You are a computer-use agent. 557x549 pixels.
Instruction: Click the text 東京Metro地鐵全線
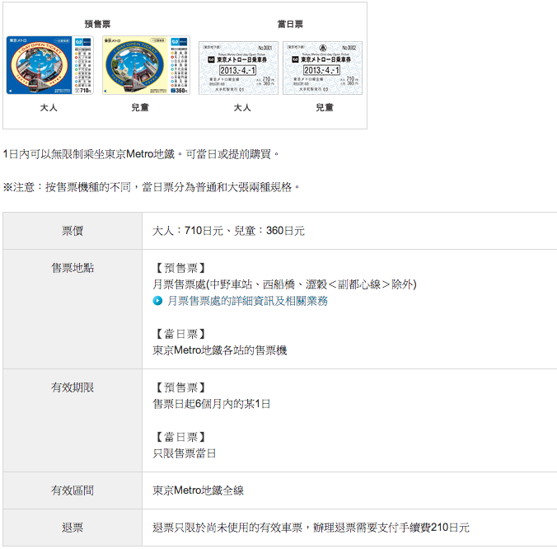click(199, 490)
